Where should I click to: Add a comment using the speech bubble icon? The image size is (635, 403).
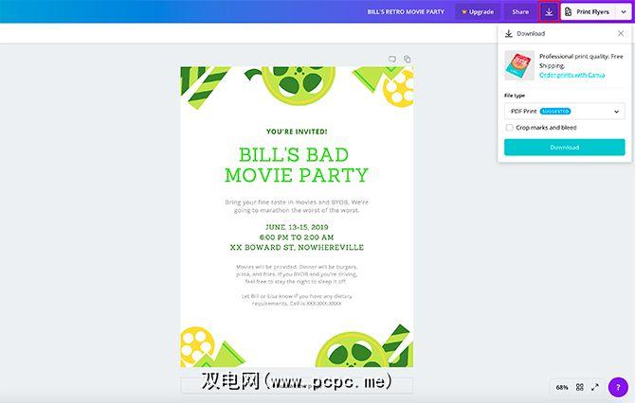392,59
